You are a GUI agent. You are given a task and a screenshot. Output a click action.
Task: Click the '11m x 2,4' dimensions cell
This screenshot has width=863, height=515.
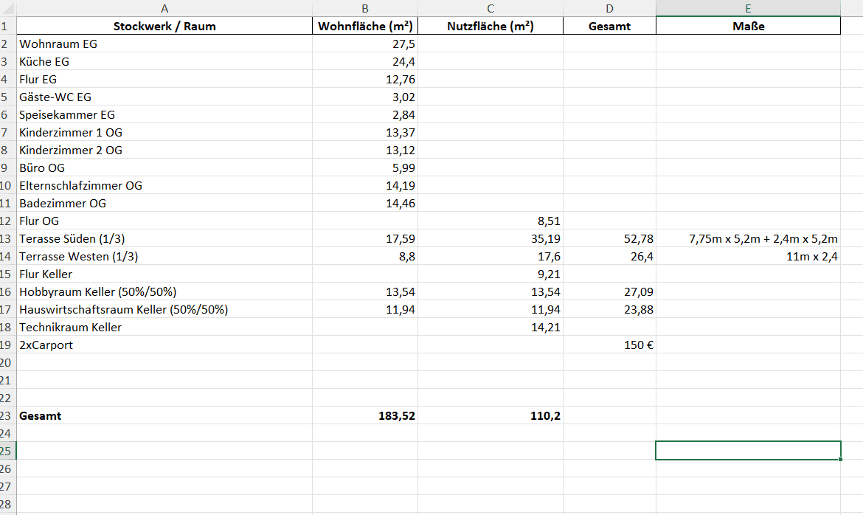click(x=748, y=256)
